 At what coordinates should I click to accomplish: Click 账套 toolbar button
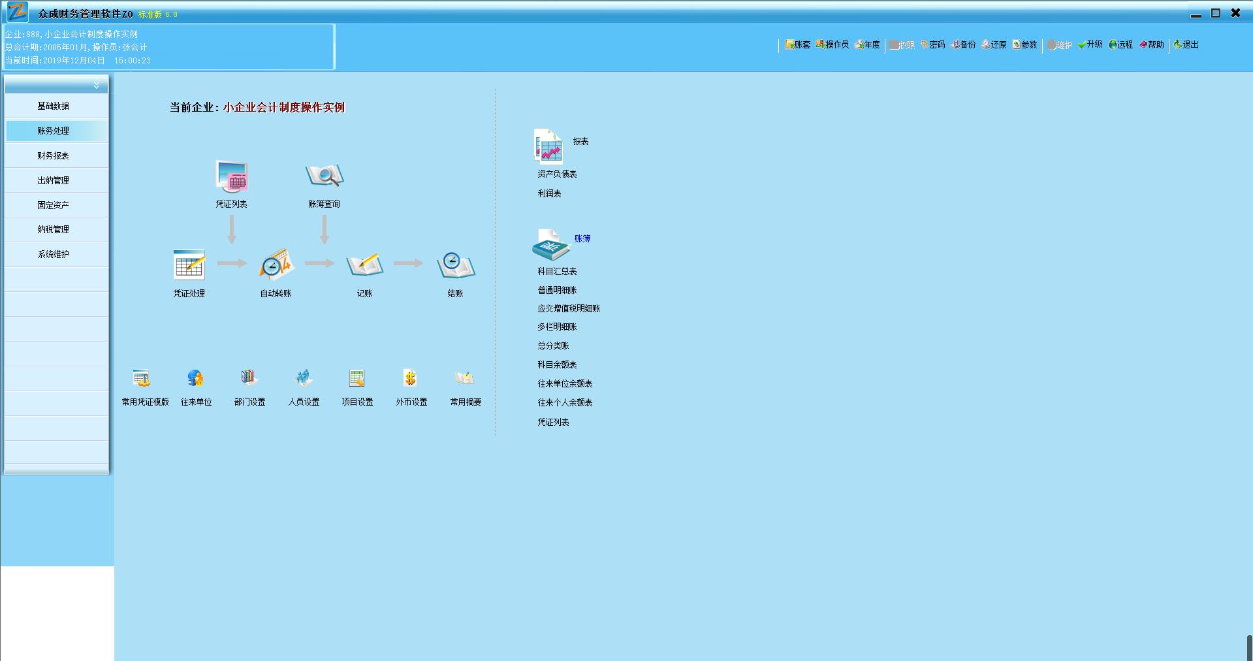(797, 44)
